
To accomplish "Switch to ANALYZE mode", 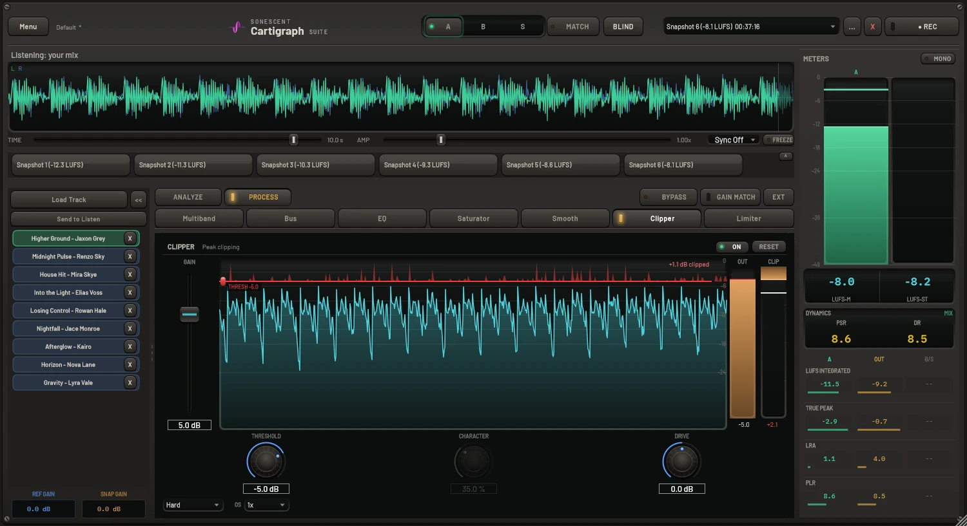I will (188, 197).
